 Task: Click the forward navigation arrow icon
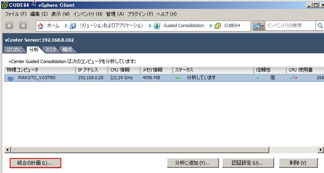[23, 26]
